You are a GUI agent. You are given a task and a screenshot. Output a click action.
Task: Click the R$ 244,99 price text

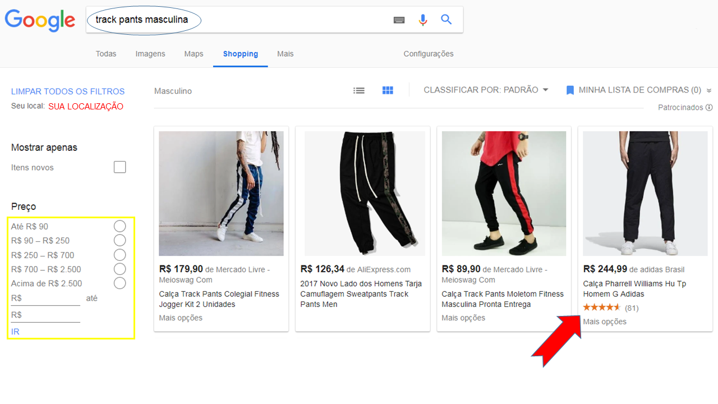(605, 269)
